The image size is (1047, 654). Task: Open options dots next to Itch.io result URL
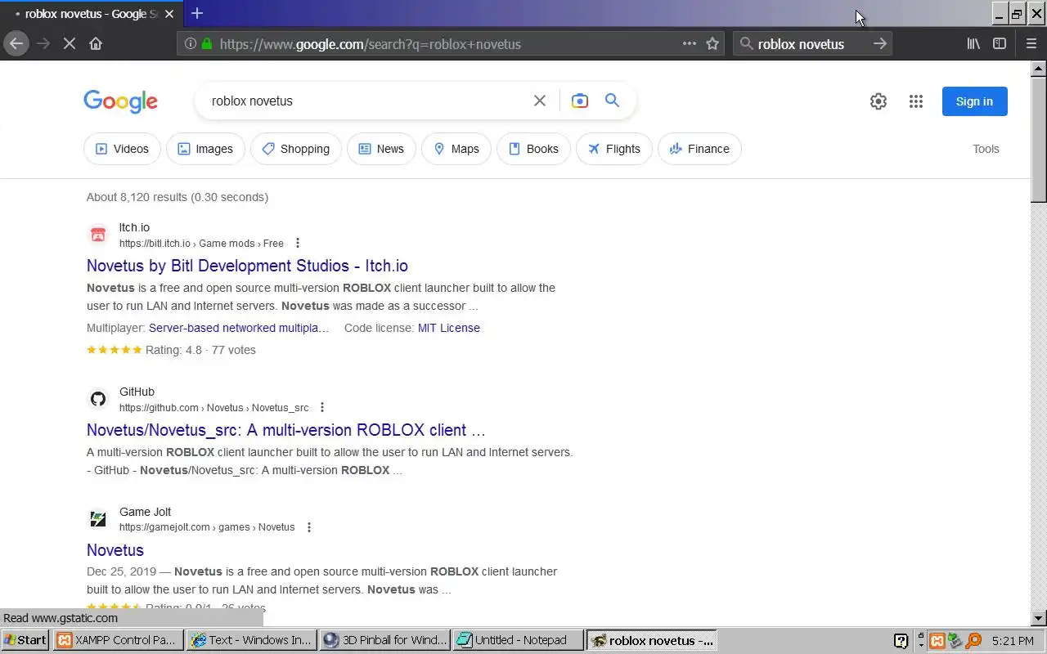(x=298, y=243)
